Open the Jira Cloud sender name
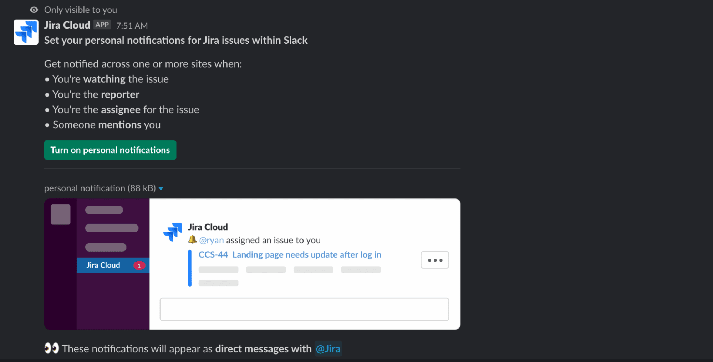The height and width of the screenshot is (362, 713). click(67, 25)
